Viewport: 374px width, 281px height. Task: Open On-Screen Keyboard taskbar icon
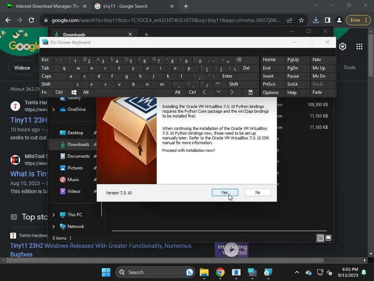click(252, 272)
